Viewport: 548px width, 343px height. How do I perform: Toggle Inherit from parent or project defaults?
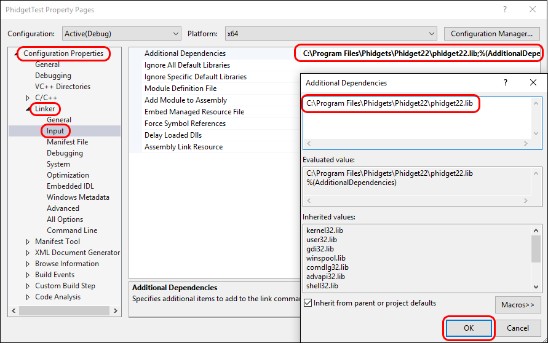308,303
